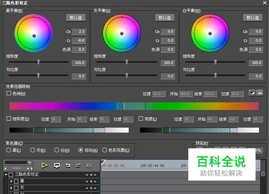Click 灰平衡 饱和度 slider handle
Screen dimensions: 269x194
click(x=127, y=62)
